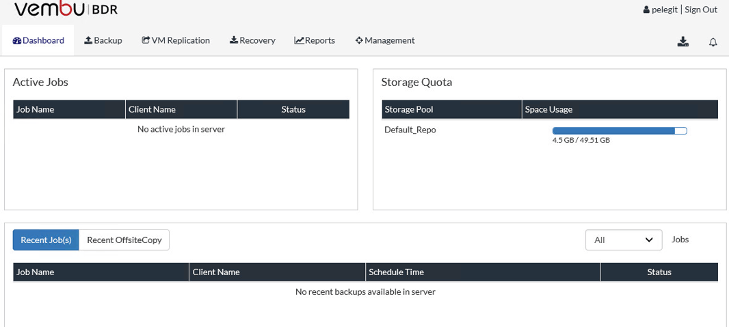The image size is (729, 327).
Task: Open the notifications bell
Action: tap(713, 42)
